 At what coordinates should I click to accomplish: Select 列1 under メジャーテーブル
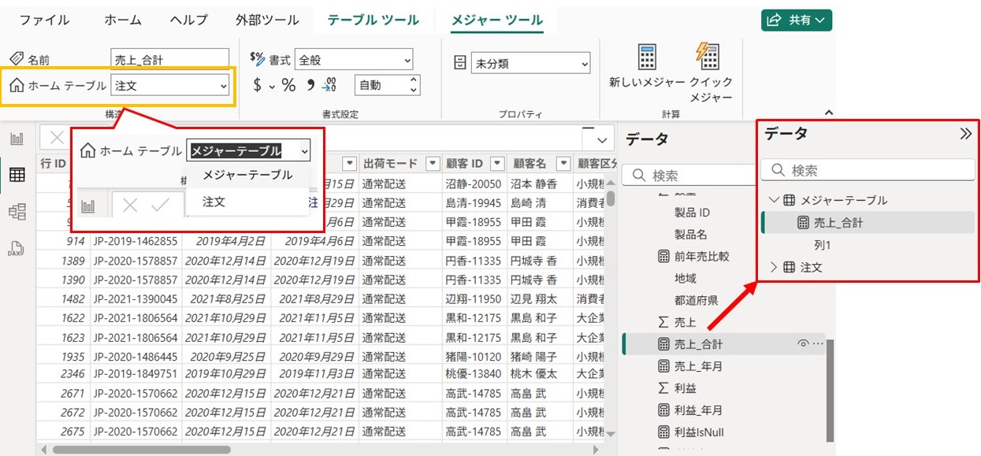point(823,245)
